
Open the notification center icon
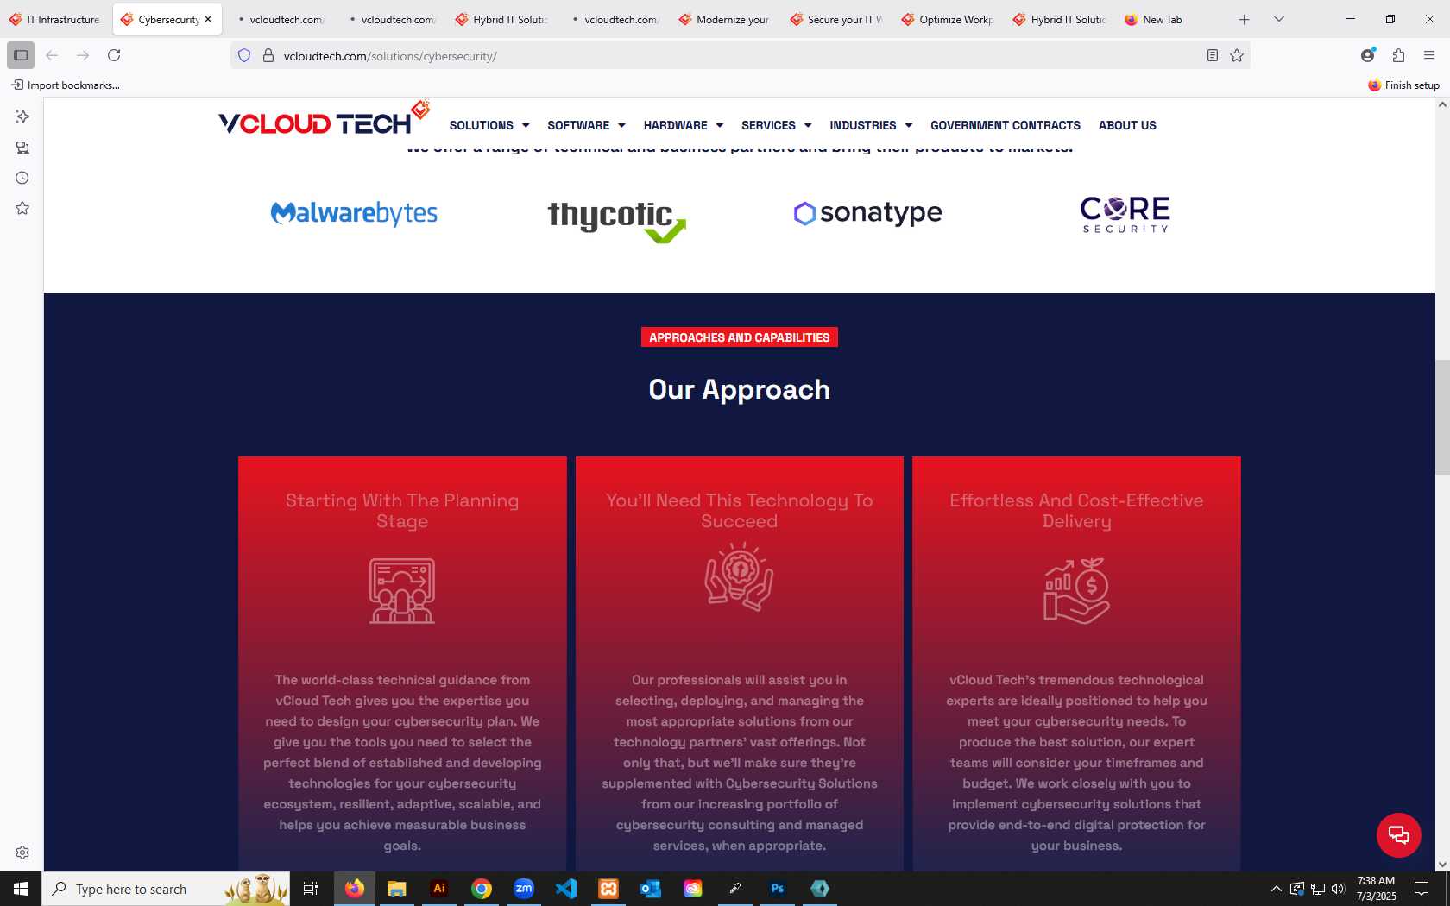tap(1422, 889)
